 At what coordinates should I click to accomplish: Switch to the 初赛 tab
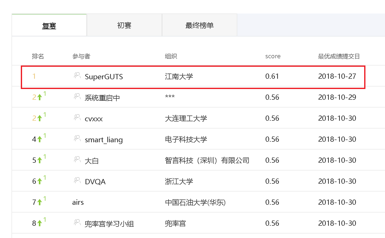[x=124, y=25]
